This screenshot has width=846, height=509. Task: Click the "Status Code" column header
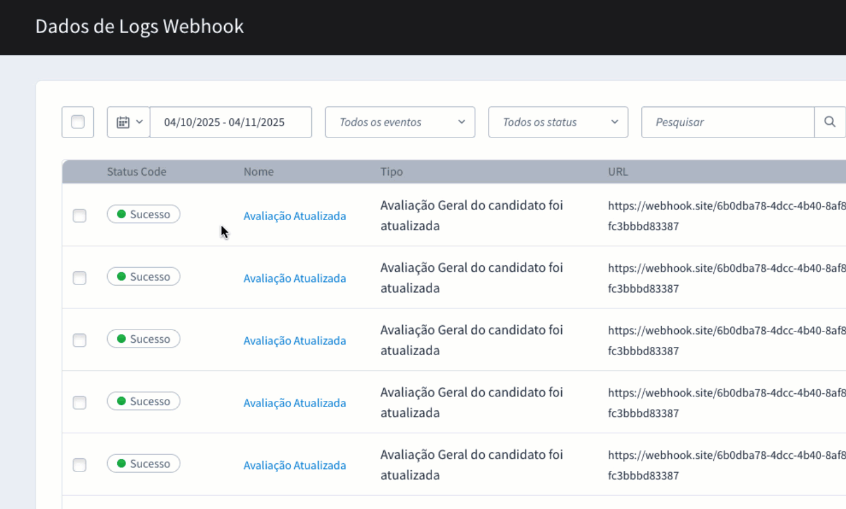point(137,171)
